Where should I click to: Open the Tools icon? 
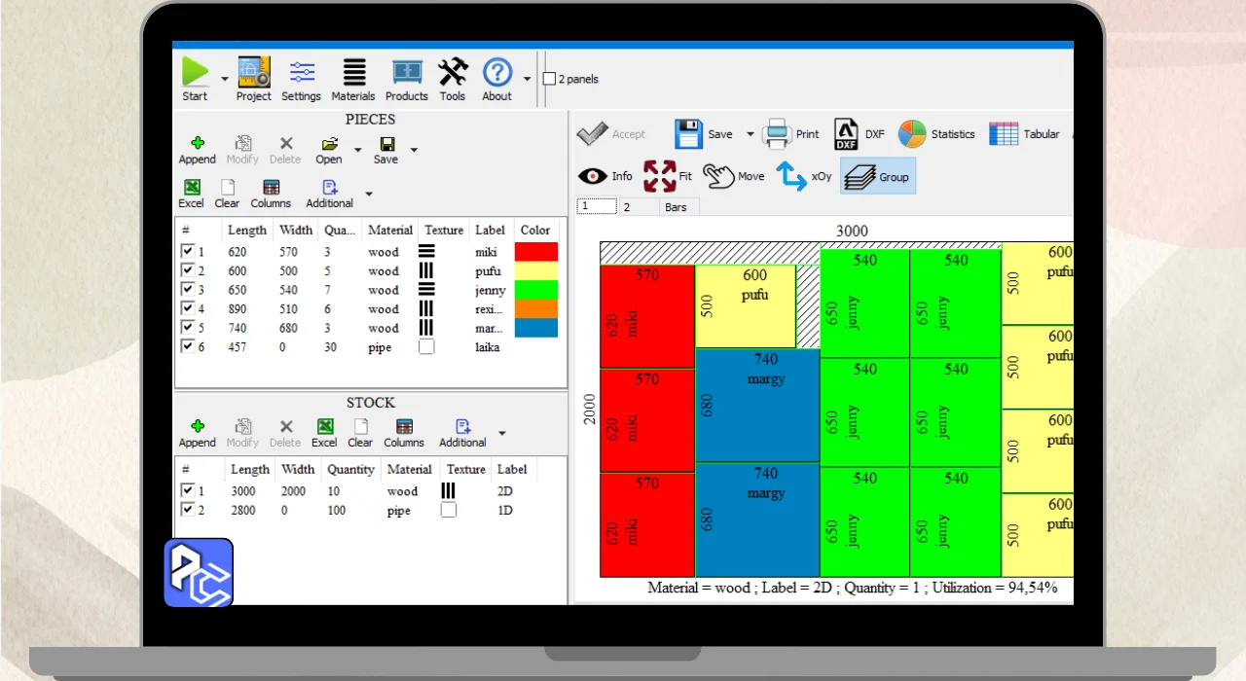pos(453,72)
